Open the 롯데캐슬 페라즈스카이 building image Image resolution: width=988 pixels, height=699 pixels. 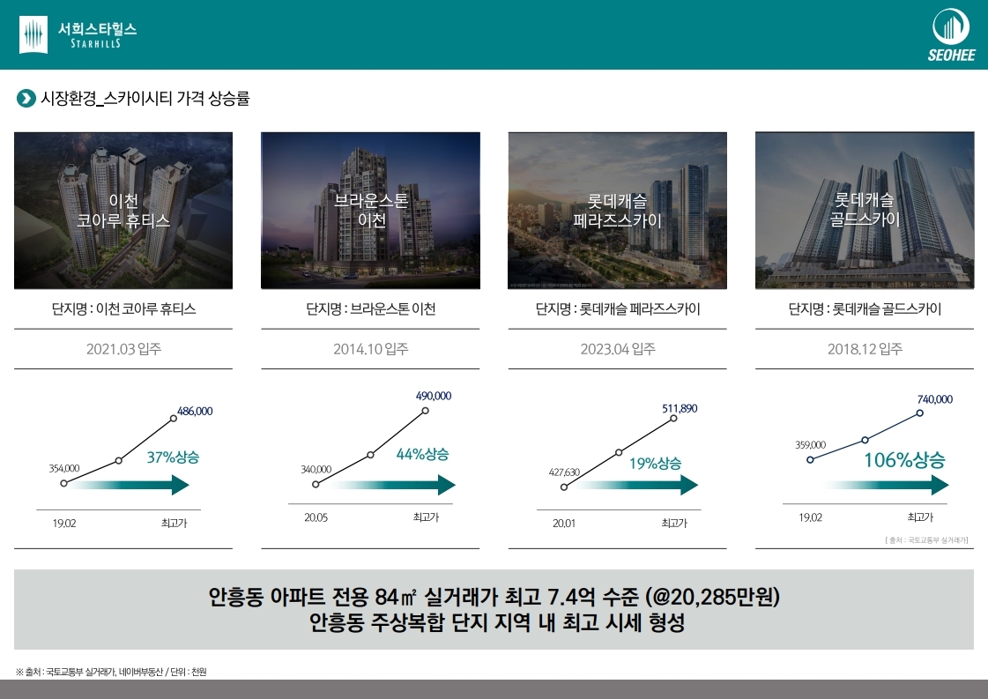pos(618,211)
